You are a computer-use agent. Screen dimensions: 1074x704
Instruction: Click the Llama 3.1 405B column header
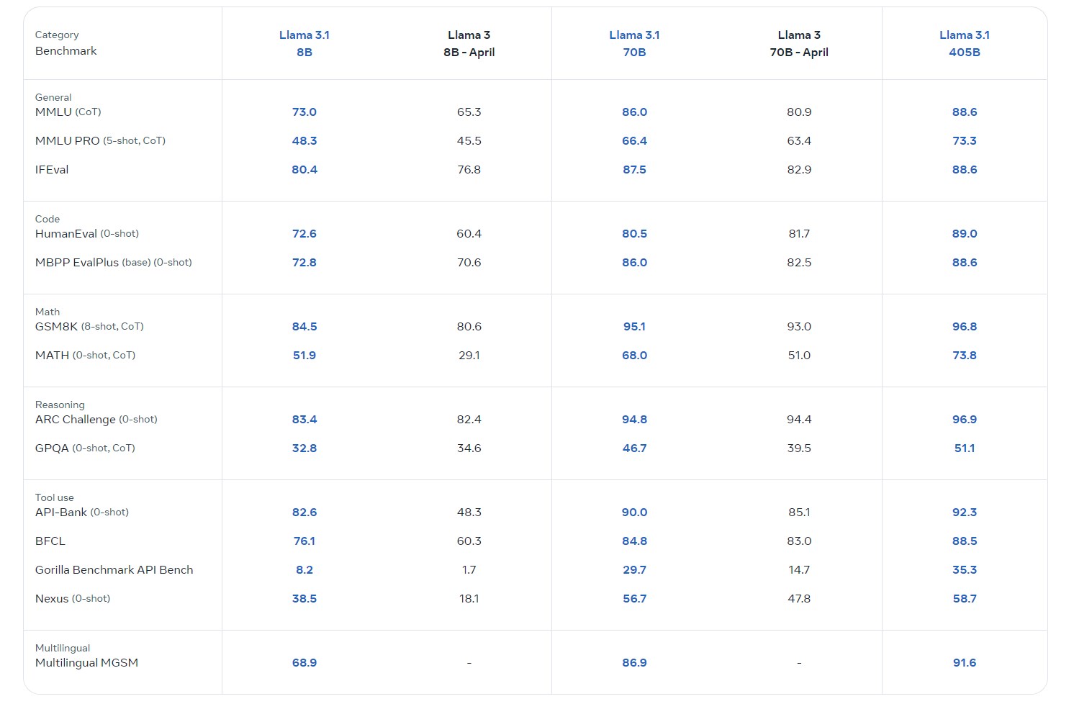point(964,43)
